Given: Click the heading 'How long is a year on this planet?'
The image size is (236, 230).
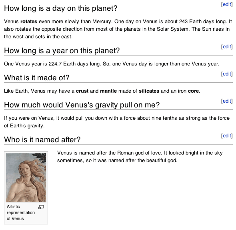Looking at the screenshot, I should click(x=62, y=51).
